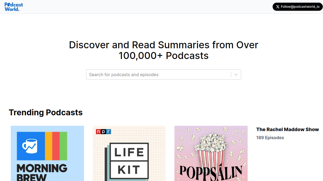Open the NPR Life Kit podcast cover

[129, 153]
